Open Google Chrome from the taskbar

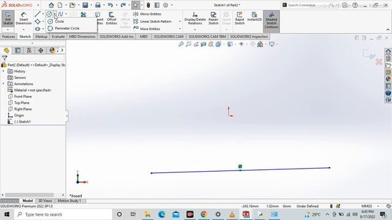[x=204, y=215]
